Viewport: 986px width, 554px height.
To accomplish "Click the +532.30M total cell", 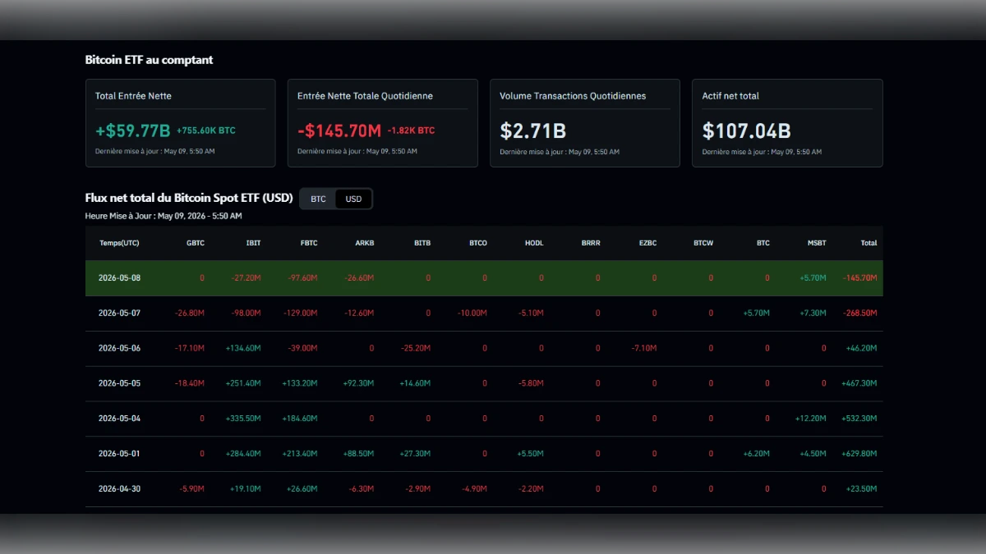I will click(859, 419).
